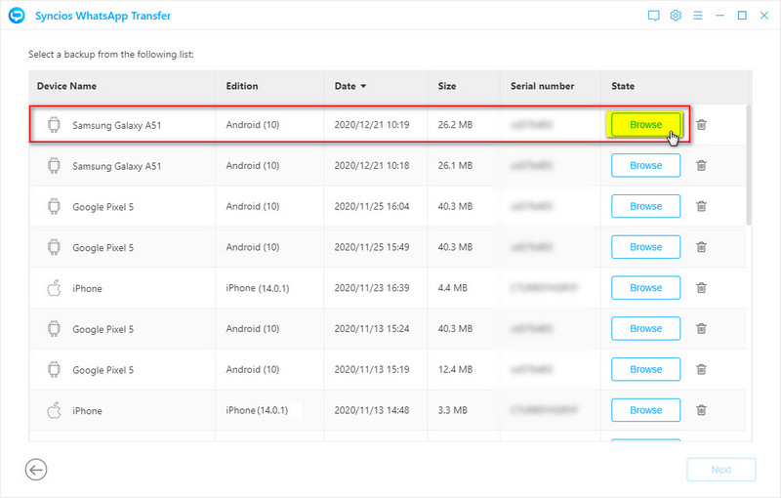
Task: Click the backup list vertical scrollbar thumb
Action: (x=749, y=165)
